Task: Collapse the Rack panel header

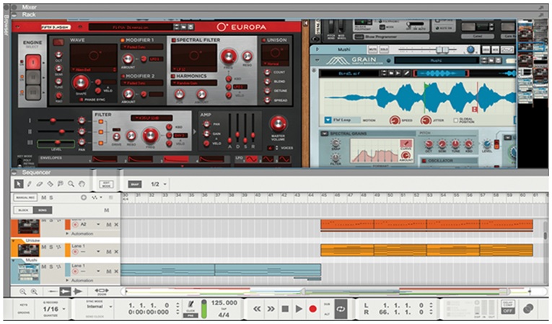Action: 14,14
